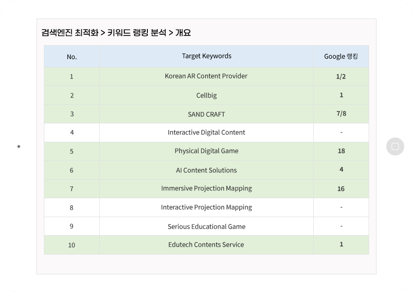The width and height of the screenshot is (413, 292).
Task: Click row number 5 in the No. column
Action: 72,152
